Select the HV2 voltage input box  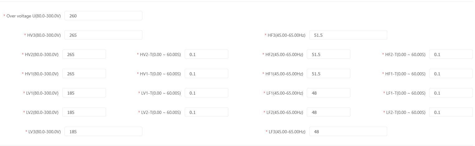point(84,54)
